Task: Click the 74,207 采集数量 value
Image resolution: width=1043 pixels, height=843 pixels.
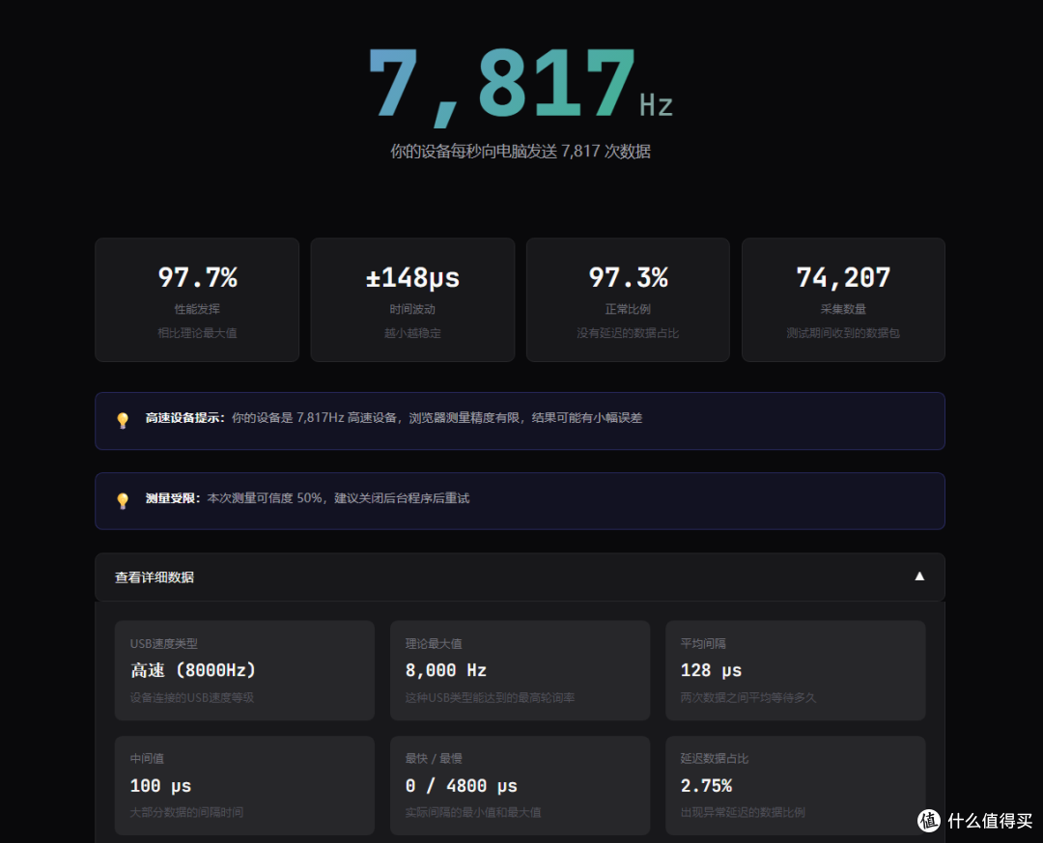Action: point(843,277)
